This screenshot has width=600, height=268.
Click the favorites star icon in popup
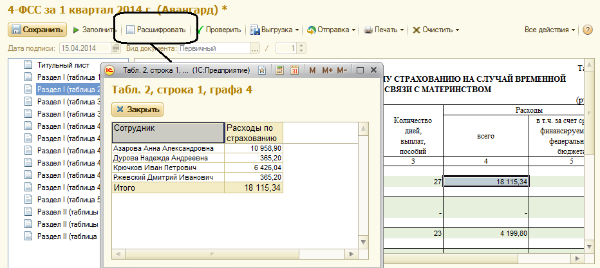(263, 70)
